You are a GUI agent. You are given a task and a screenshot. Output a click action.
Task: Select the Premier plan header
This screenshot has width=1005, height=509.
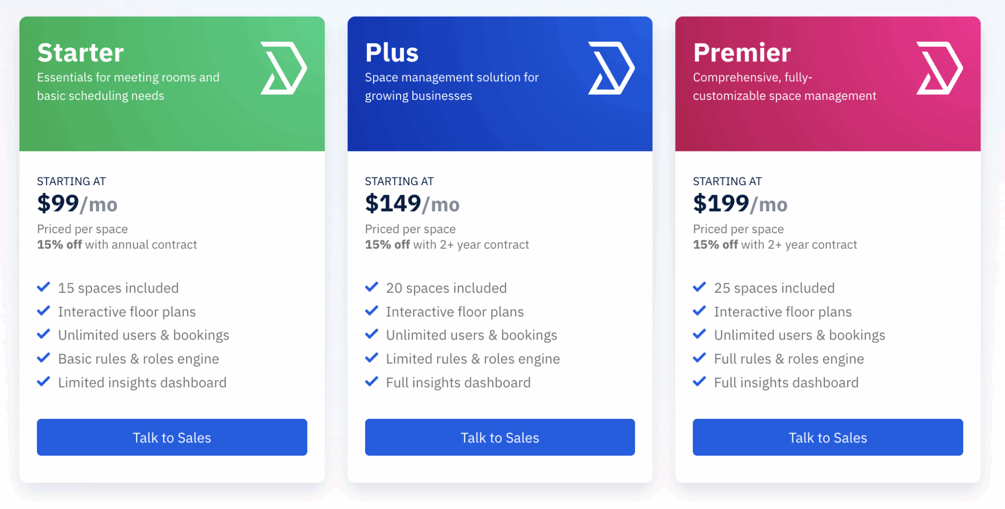(x=742, y=52)
